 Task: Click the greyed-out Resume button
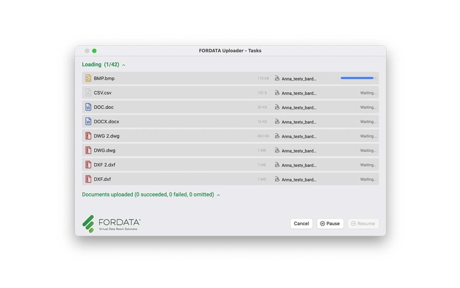(x=363, y=223)
